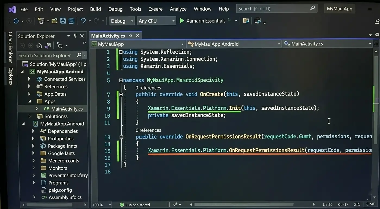Switch to the MainActivity.cs tab
The width and height of the screenshot is (380, 209).
(108, 35)
